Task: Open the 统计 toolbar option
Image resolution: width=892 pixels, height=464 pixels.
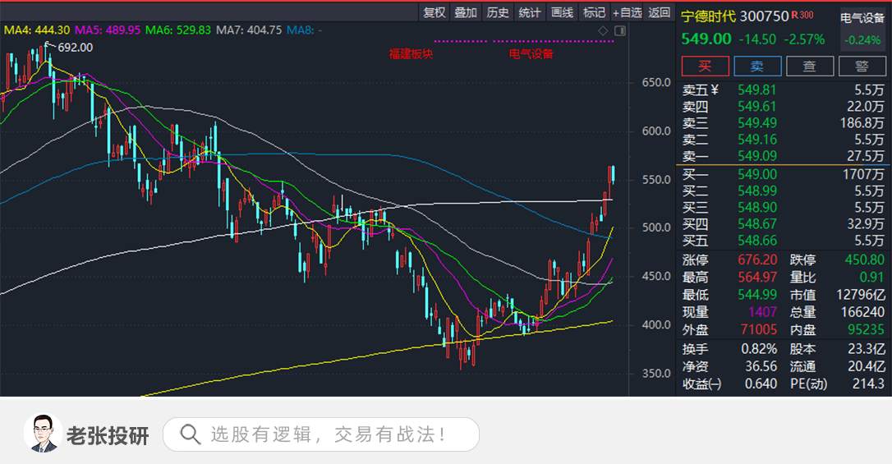Action: (530, 12)
